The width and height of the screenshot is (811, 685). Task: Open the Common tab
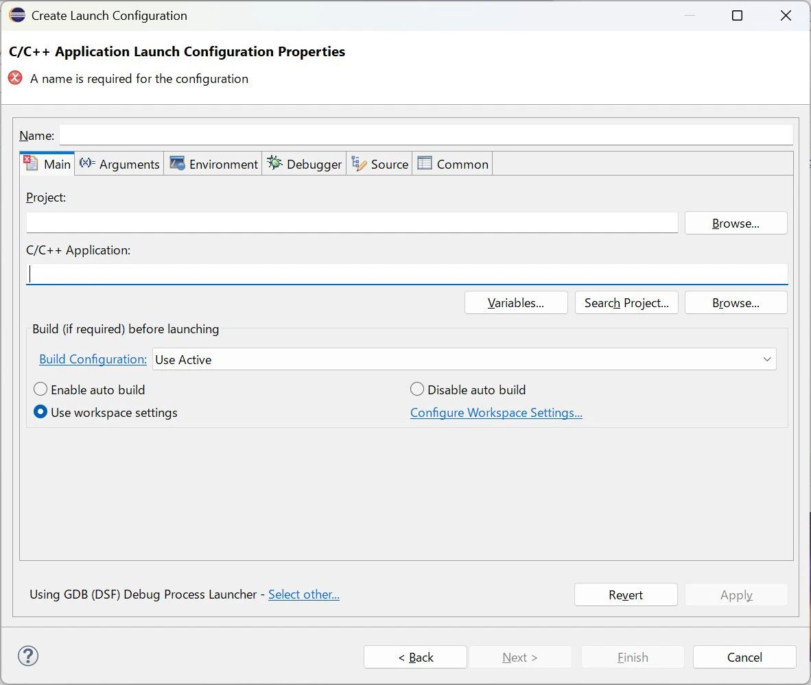coord(453,164)
